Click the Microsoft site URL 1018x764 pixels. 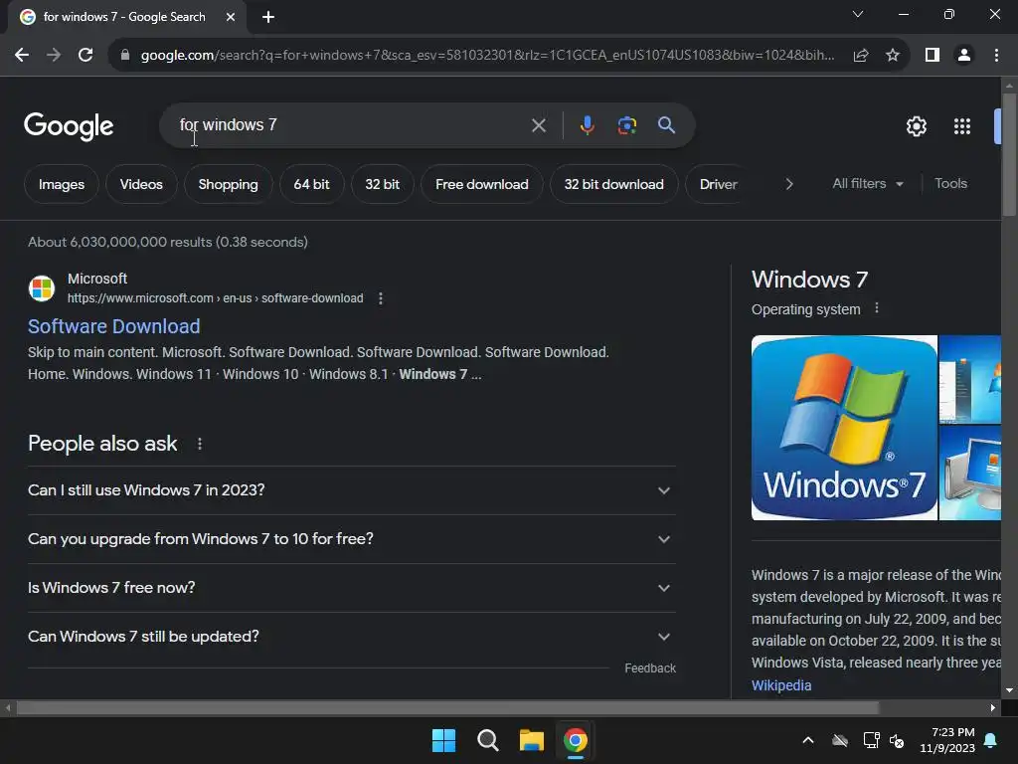(x=215, y=298)
